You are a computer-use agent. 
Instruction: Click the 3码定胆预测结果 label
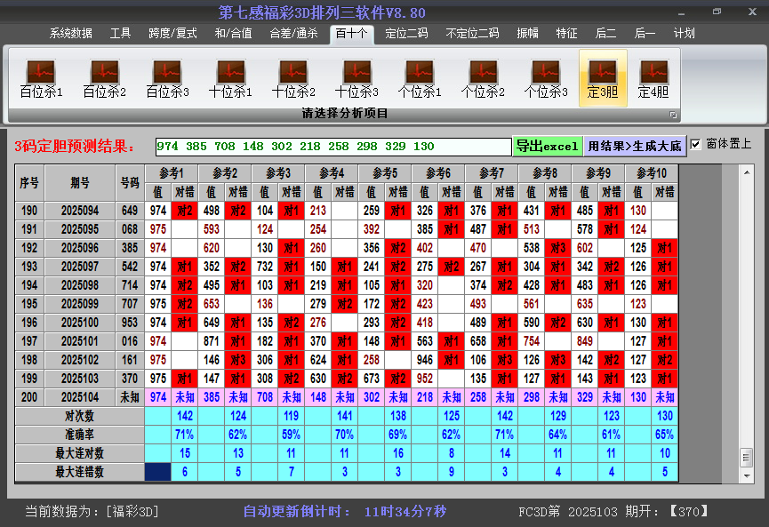(75, 146)
